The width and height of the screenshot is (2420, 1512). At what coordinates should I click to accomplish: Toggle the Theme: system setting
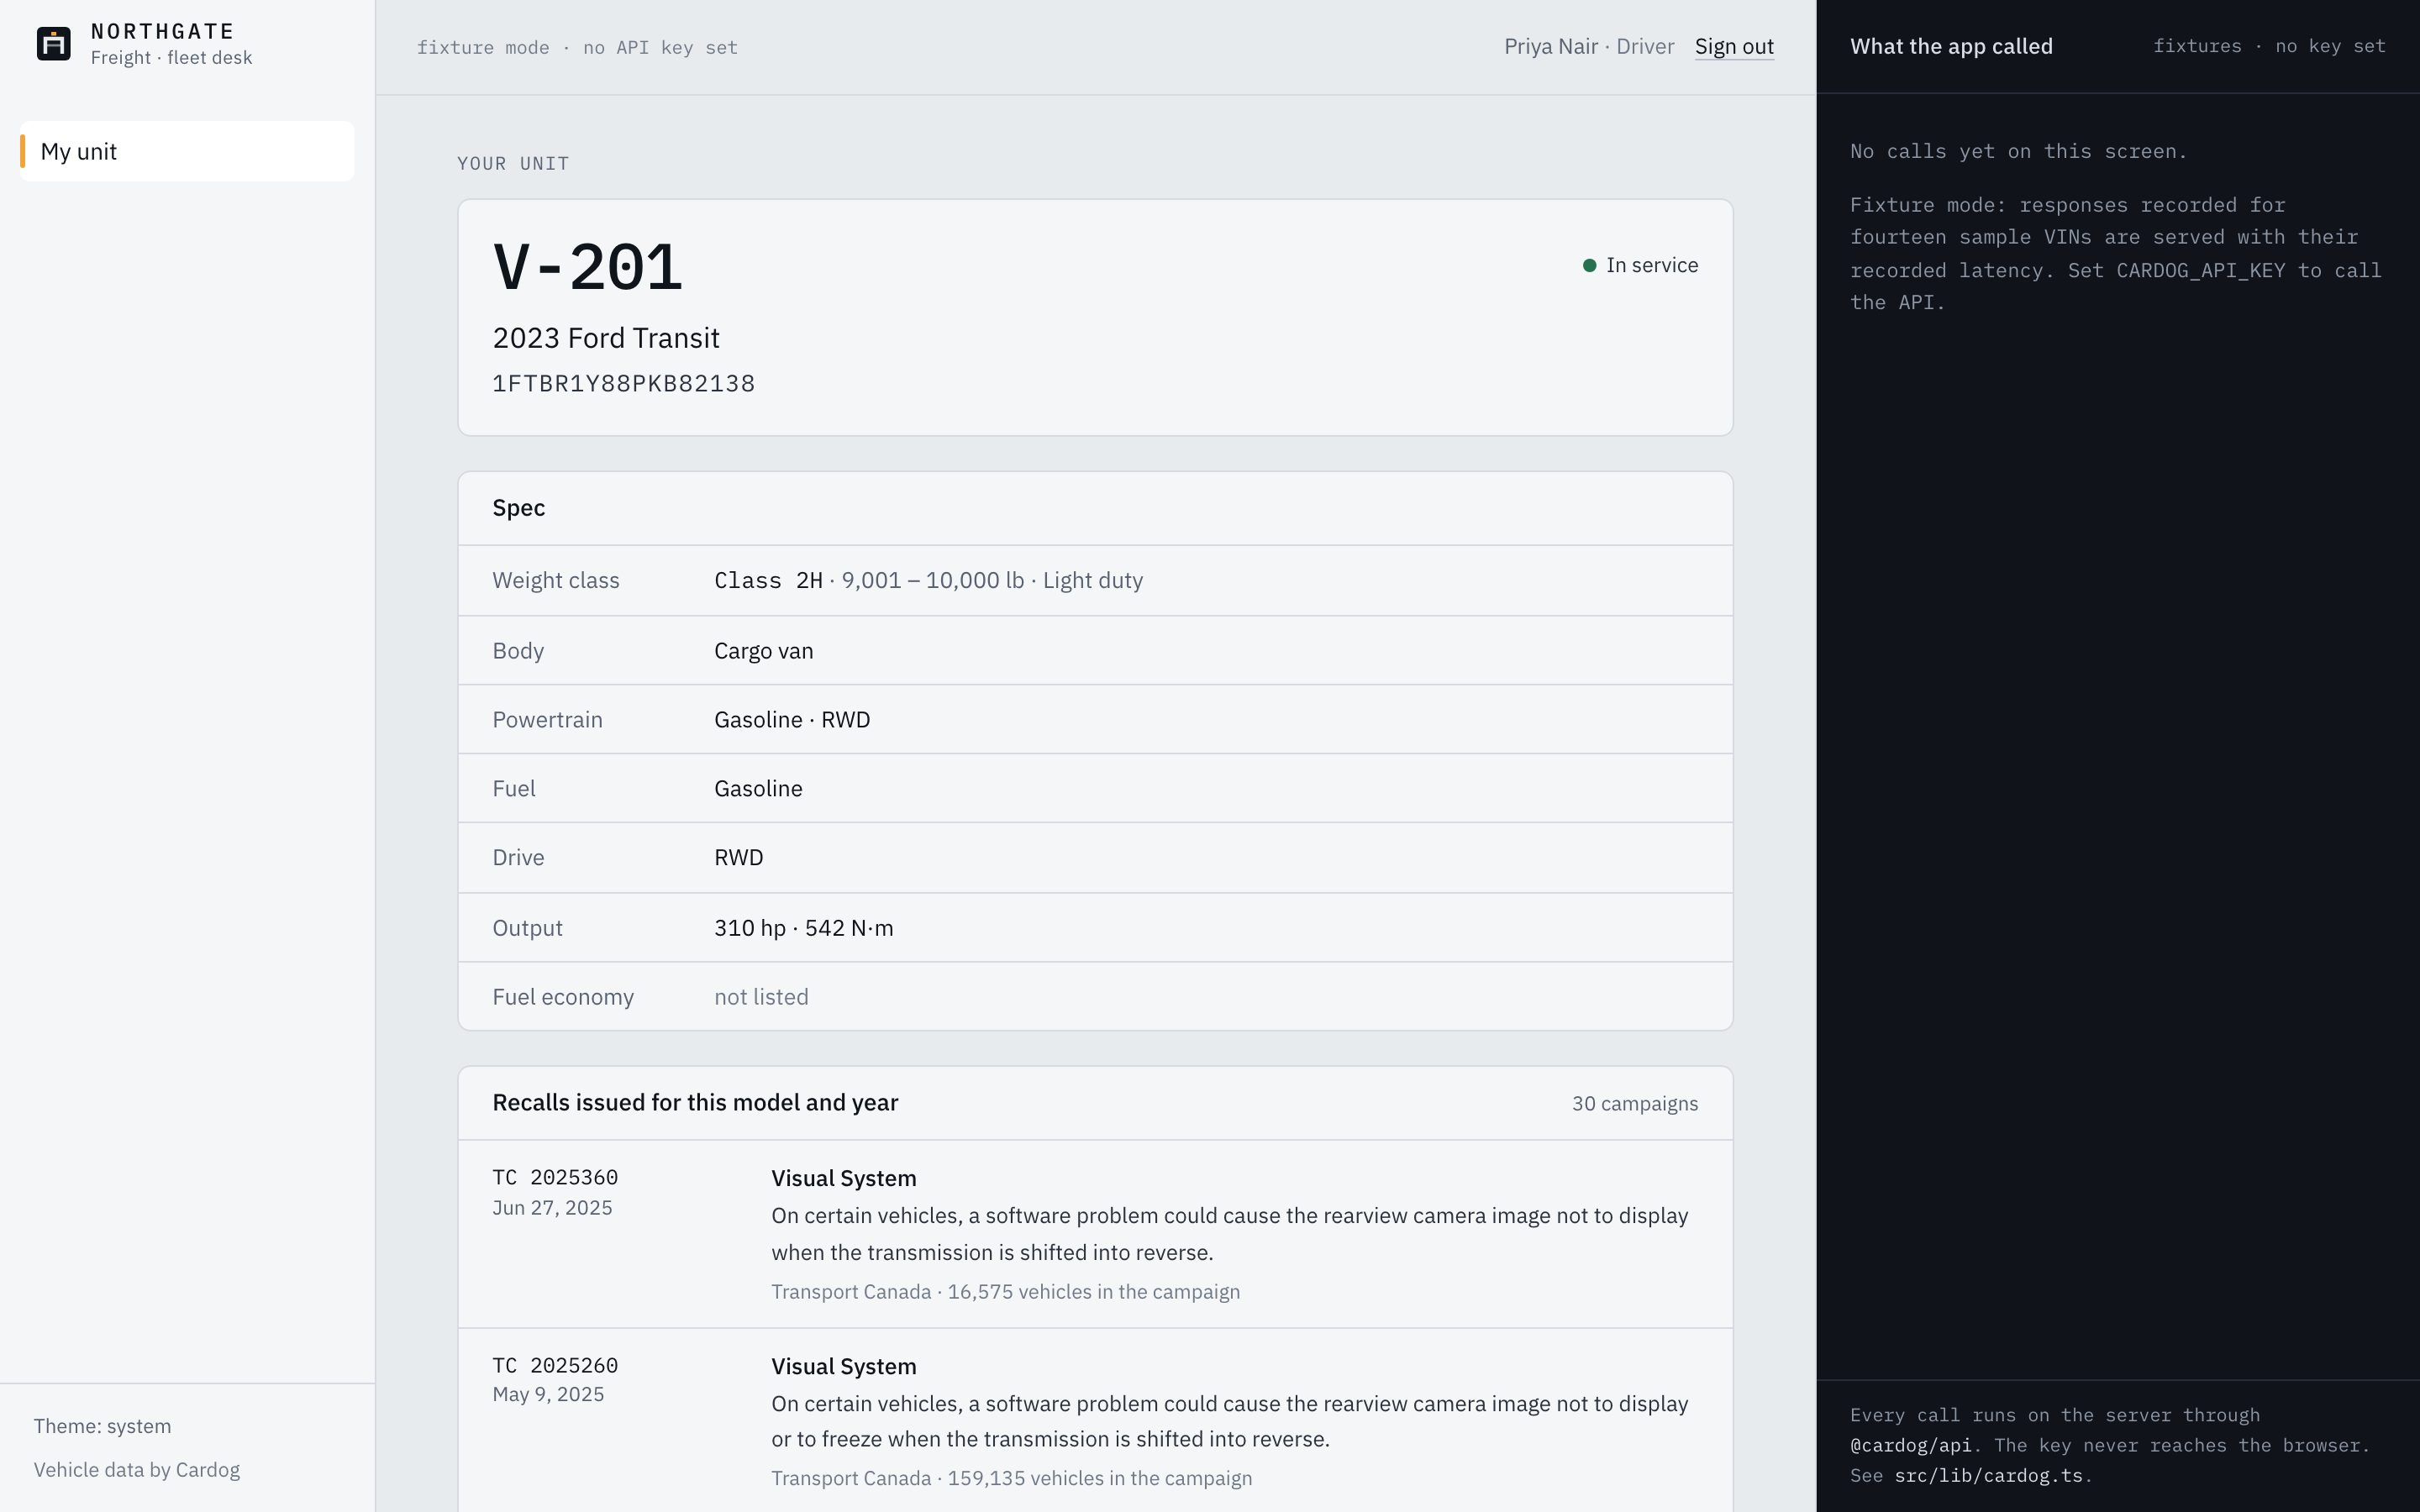click(x=102, y=1426)
